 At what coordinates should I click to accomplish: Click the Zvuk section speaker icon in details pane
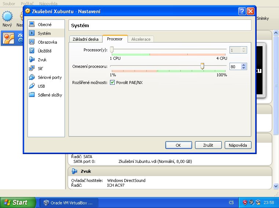74,171
